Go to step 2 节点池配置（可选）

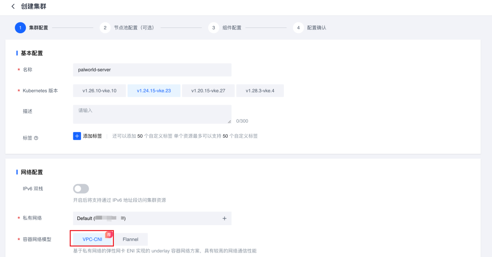pyautogui.click(x=127, y=28)
